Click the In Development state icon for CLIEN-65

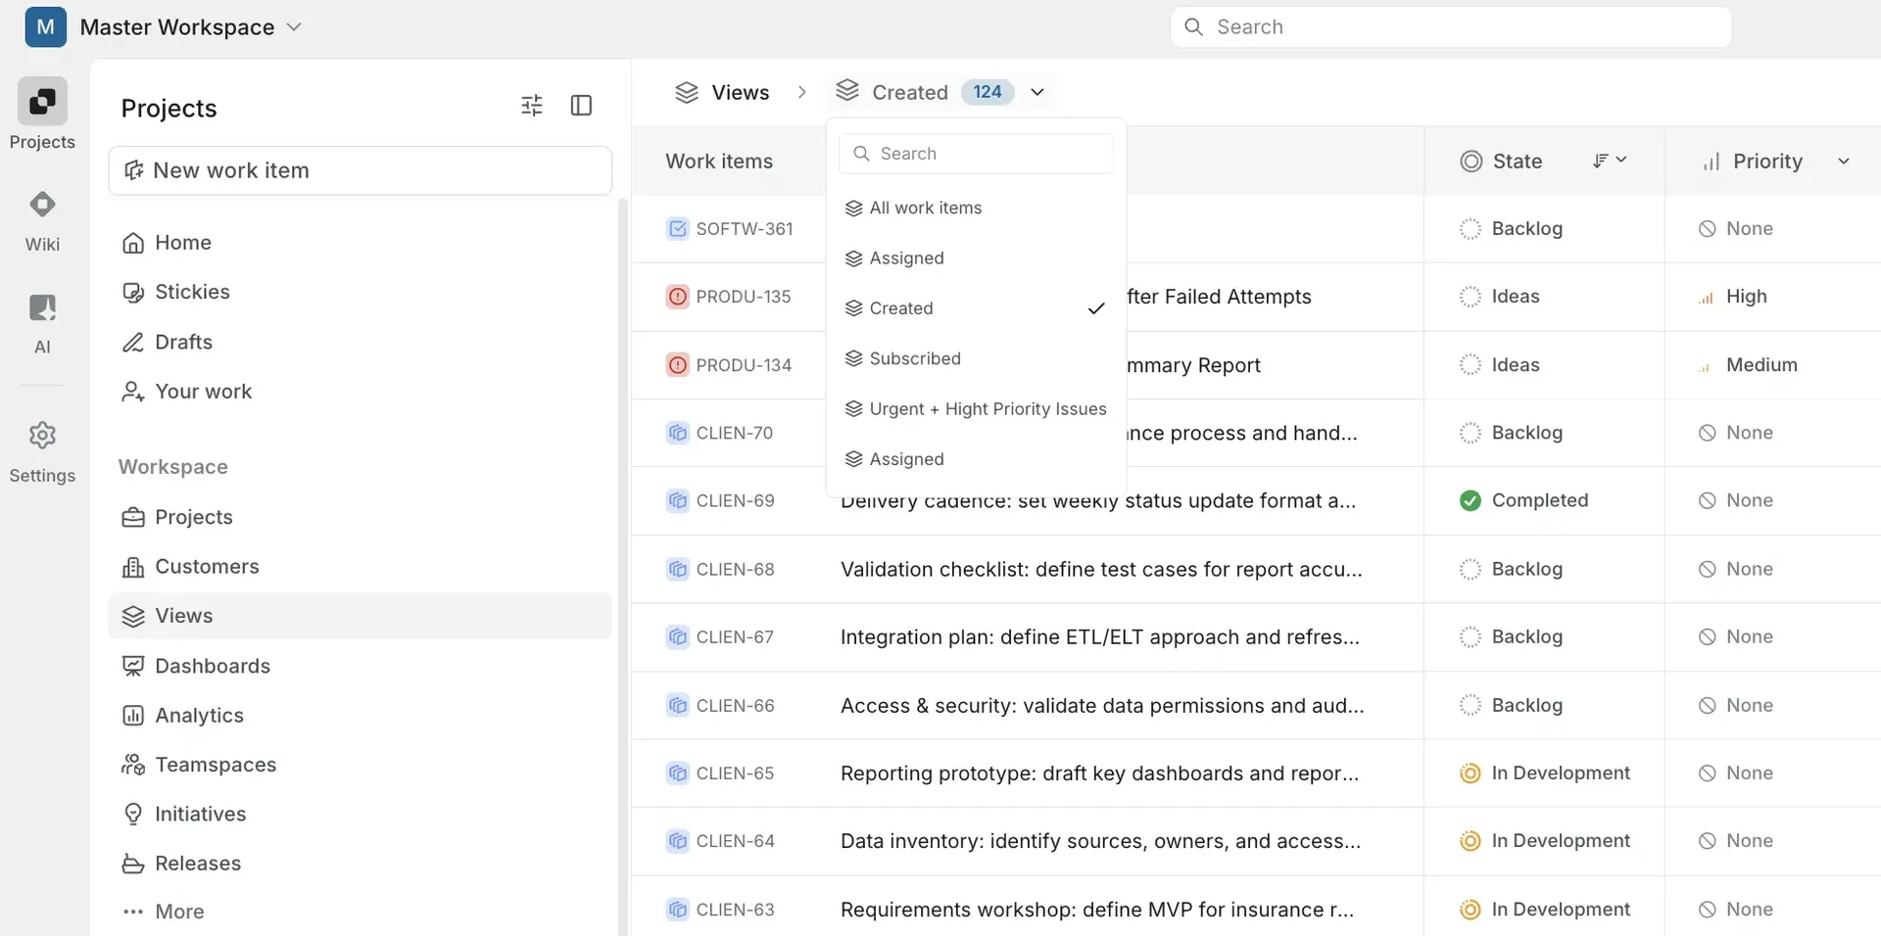click(x=1471, y=773)
